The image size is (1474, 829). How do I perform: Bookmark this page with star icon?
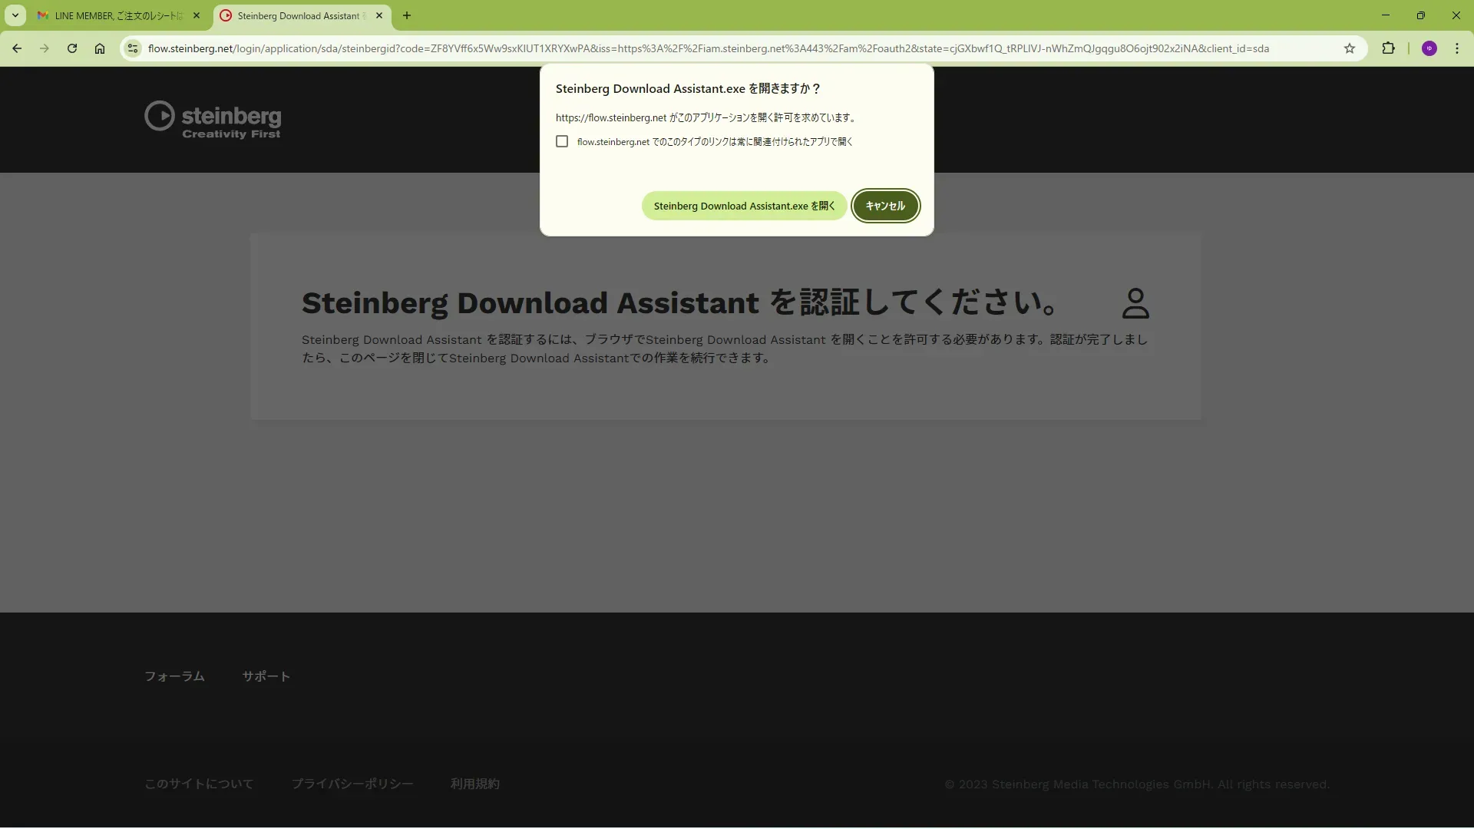(1350, 48)
